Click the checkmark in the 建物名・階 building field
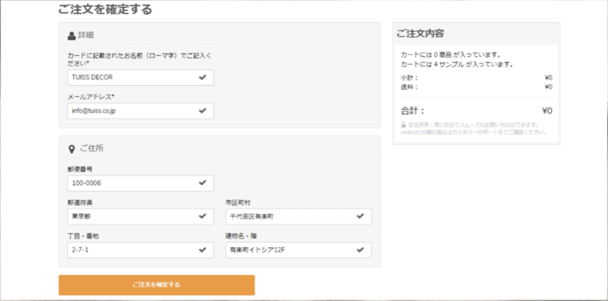This screenshot has width=608, height=301. [x=361, y=250]
